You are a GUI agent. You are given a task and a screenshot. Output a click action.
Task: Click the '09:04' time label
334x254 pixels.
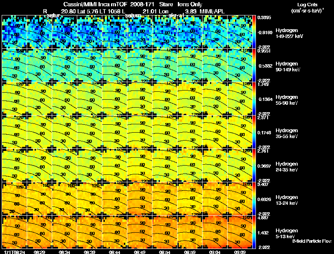point(215,252)
